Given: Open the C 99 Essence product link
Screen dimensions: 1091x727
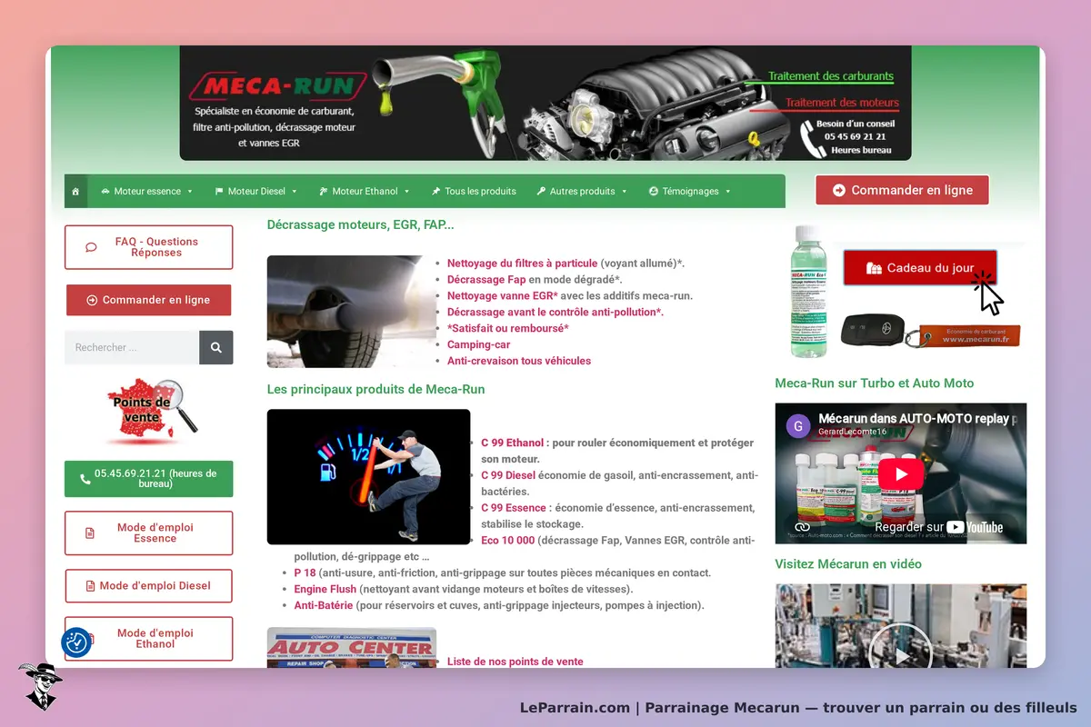Looking at the screenshot, I should click(x=514, y=508).
